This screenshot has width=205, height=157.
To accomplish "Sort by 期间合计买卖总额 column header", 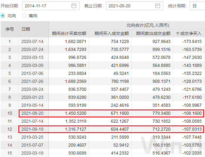I will pos(69,33).
